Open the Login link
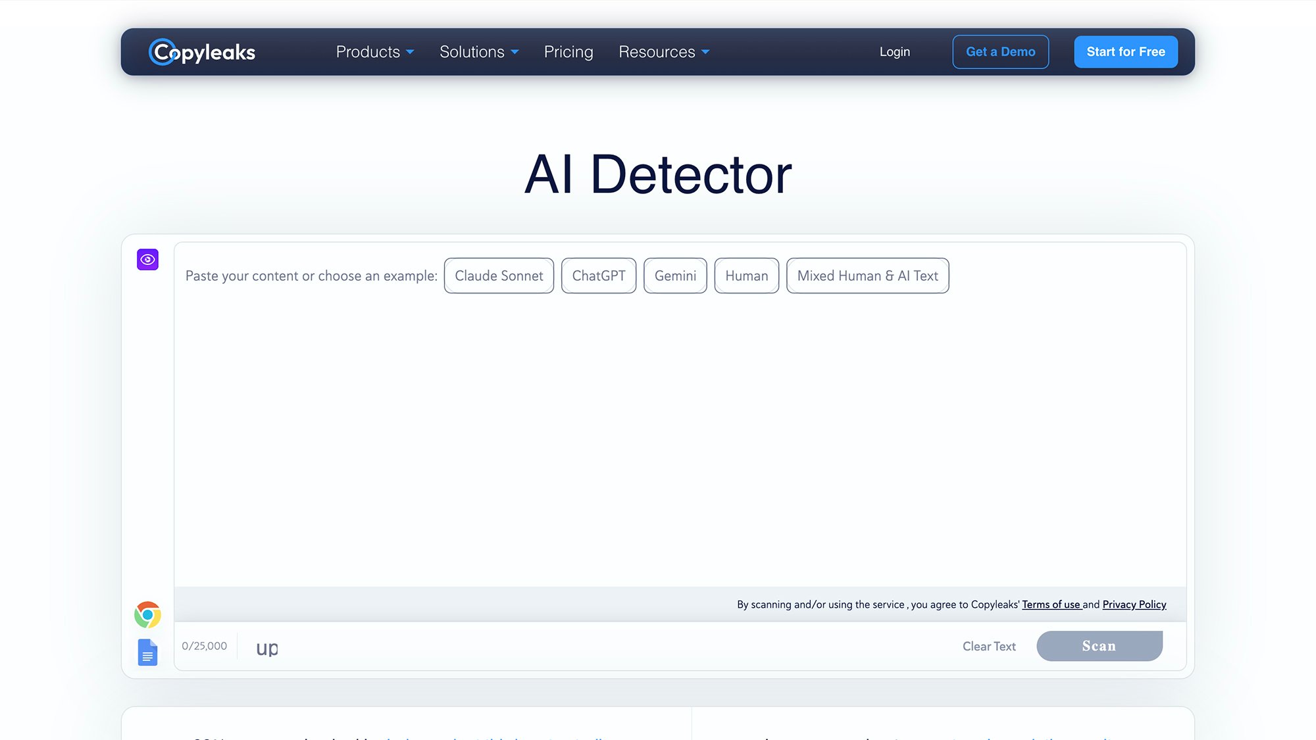The width and height of the screenshot is (1316, 740). [x=895, y=52]
